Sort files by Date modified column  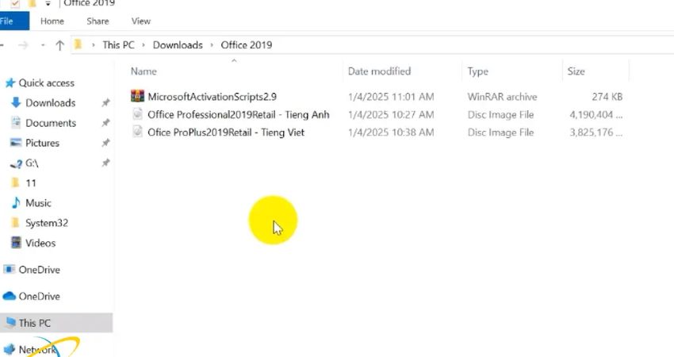[x=379, y=71]
